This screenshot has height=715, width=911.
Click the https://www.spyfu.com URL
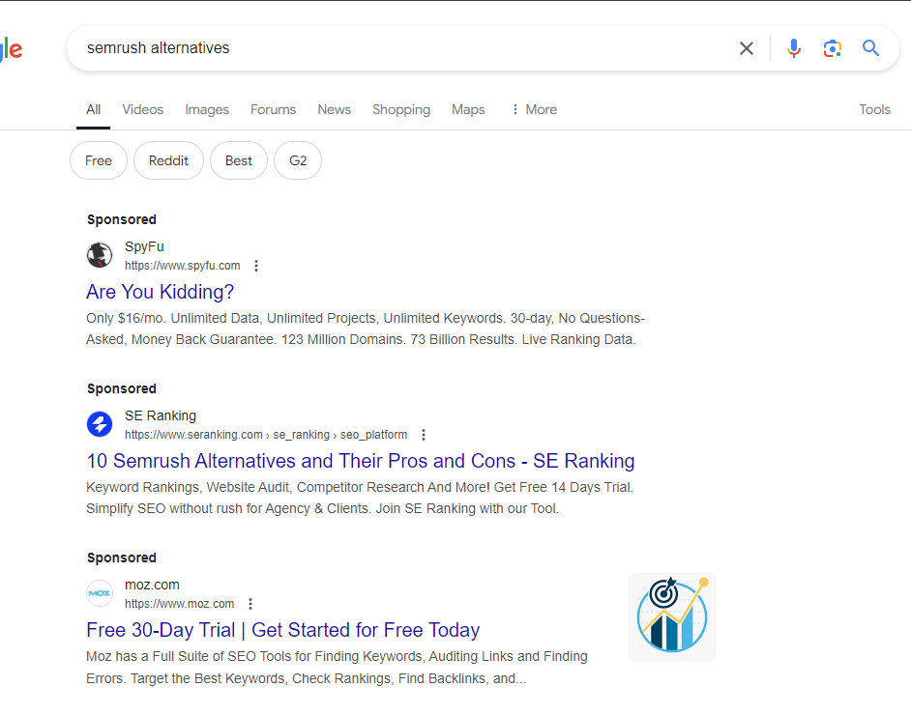click(183, 266)
